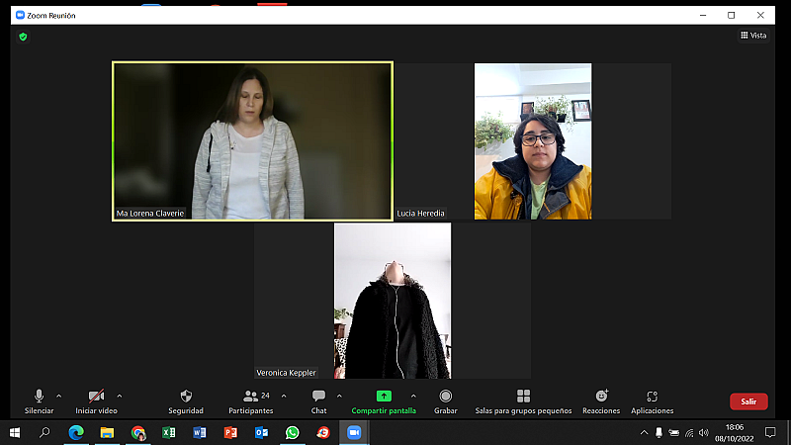Screen dimensions: 791x445
Task: Open the Seguridad security options
Action: pyautogui.click(x=186, y=400)
